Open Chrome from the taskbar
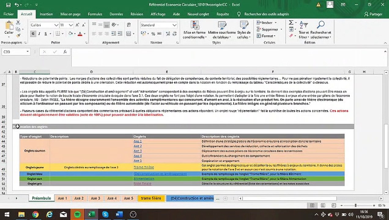Screen dimensions: 389x220 35,215
